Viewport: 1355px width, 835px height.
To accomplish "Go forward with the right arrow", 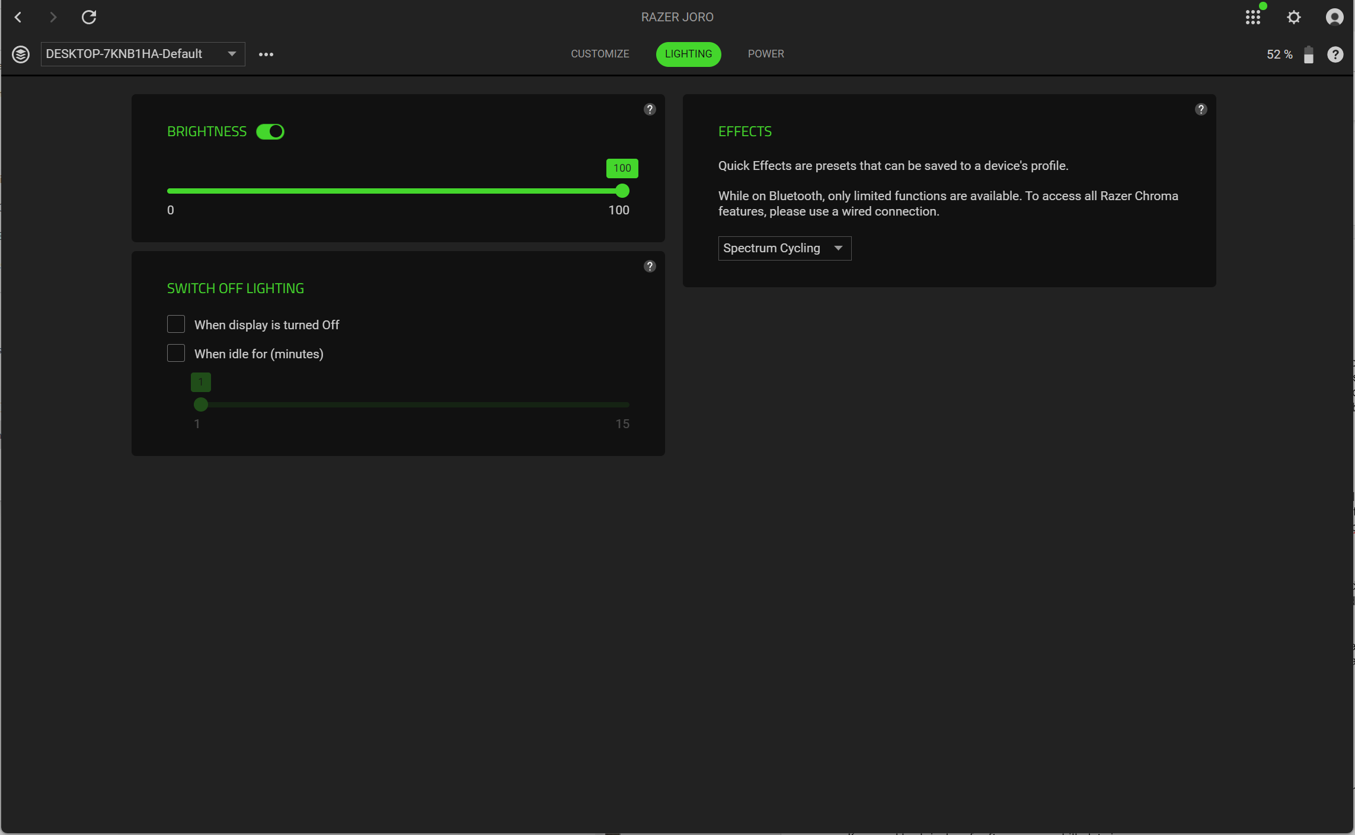I will click(53, 17).
